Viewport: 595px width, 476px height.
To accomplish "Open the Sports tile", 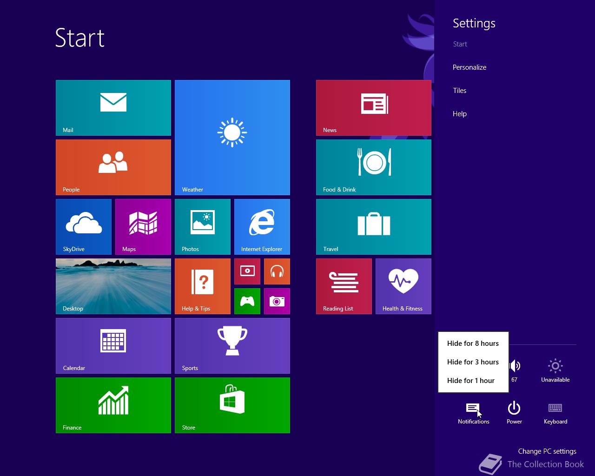I will coord(232,346).
